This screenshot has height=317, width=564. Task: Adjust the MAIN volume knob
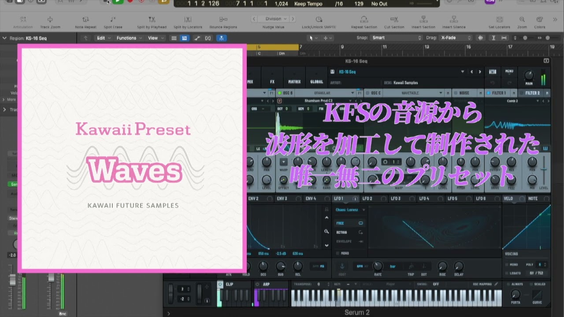click(x=529, y=75)
